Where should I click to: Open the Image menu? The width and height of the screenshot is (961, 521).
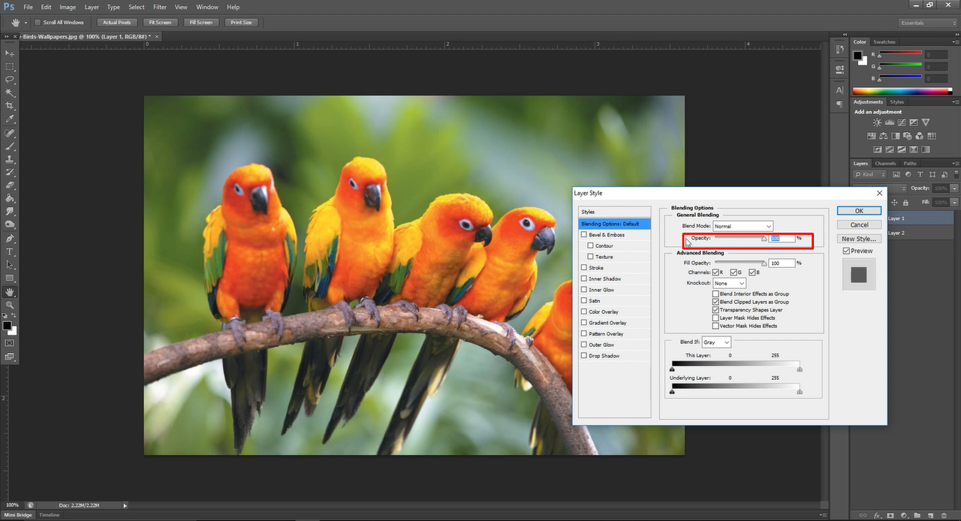[x=68, y=7]
